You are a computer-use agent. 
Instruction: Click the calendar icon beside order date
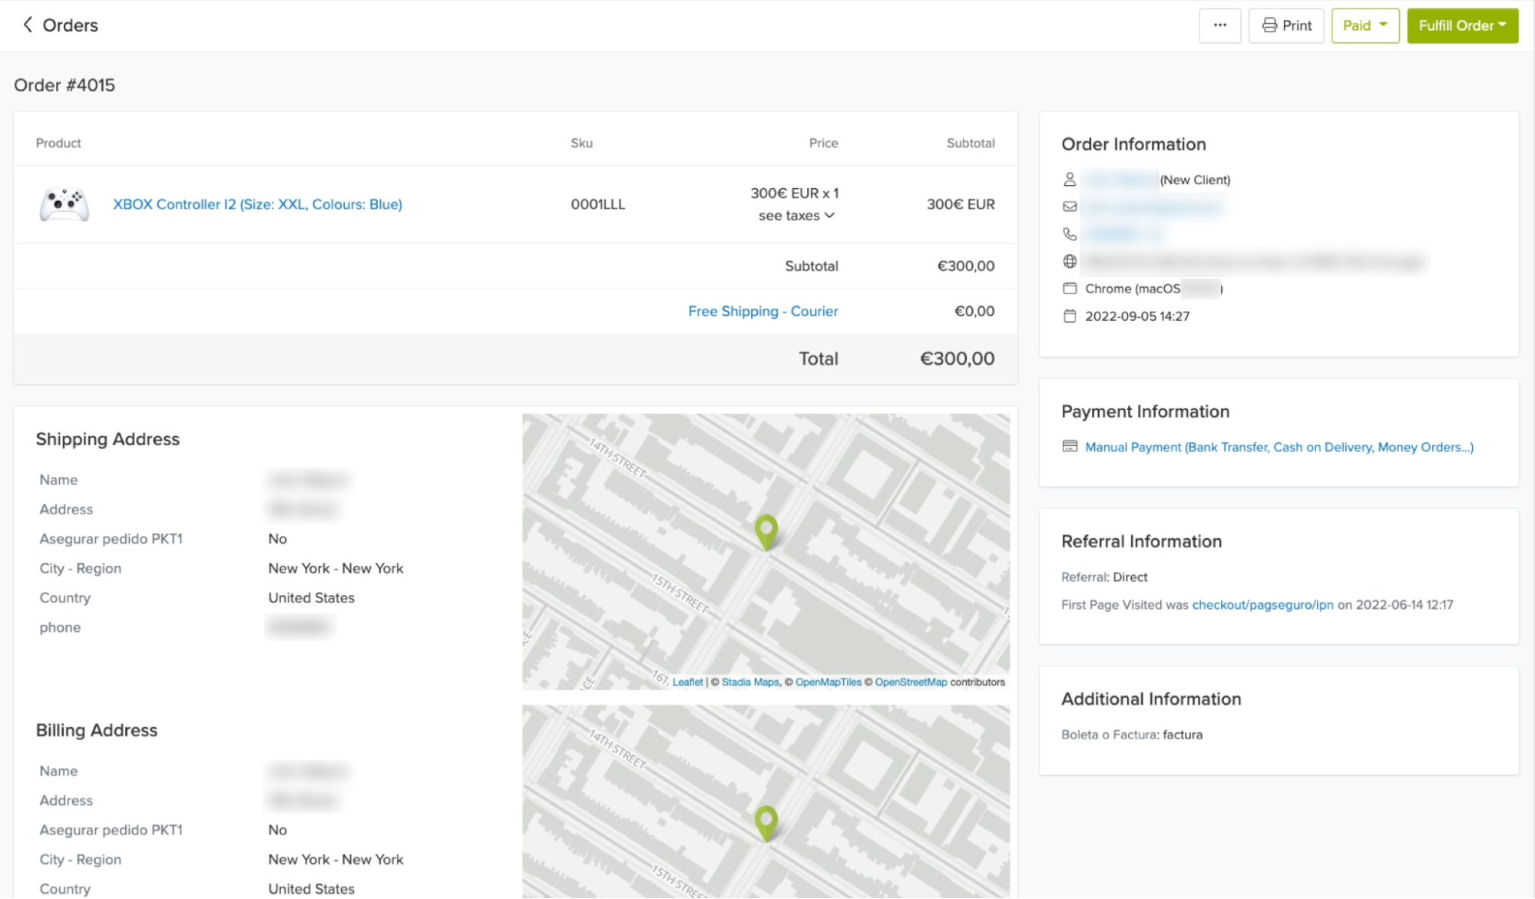(x=1070, y=316)
